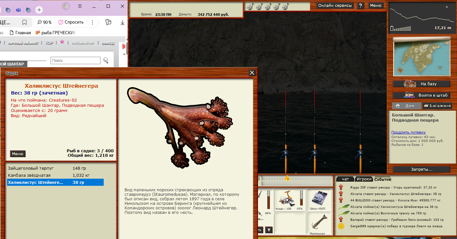Viewport: 457px width, 239px height.
Task: Expand the down-arrow button near tackle panel
Action: click(x=269, y=230)
